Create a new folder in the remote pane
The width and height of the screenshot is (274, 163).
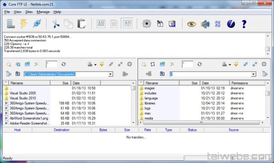point(162,64)
